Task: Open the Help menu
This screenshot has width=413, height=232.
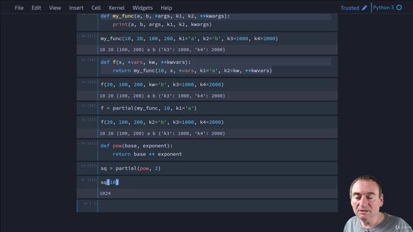Action: 166,8
